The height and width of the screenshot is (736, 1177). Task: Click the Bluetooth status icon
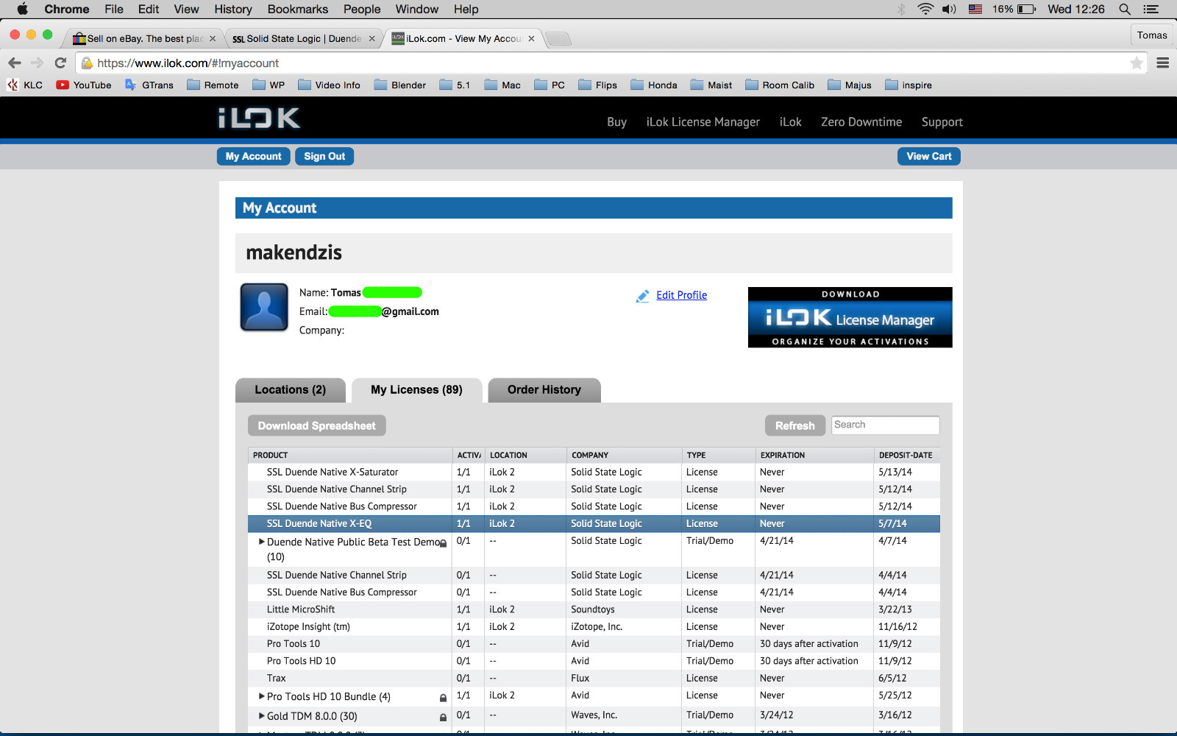click(901, 9)
